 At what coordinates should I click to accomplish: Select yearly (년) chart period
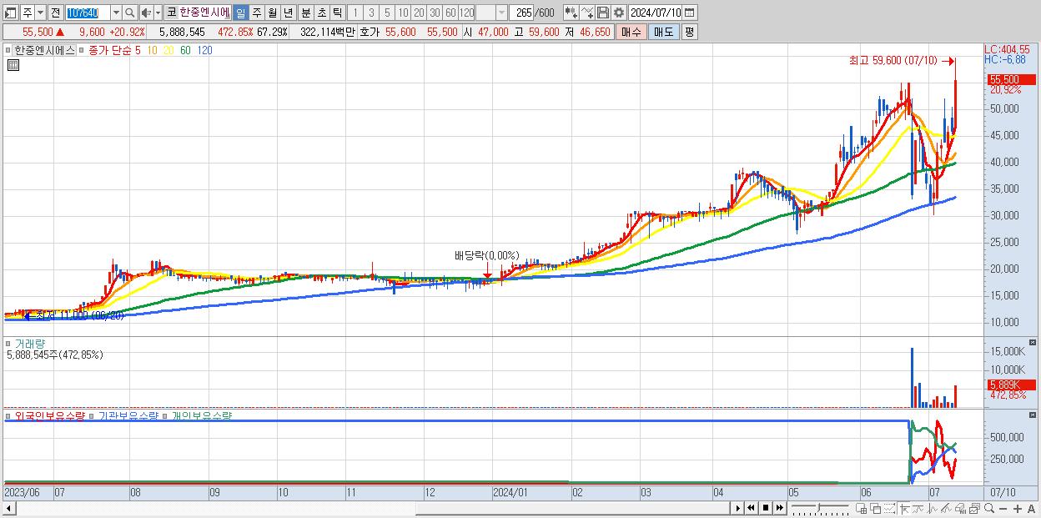click(288, 13)
